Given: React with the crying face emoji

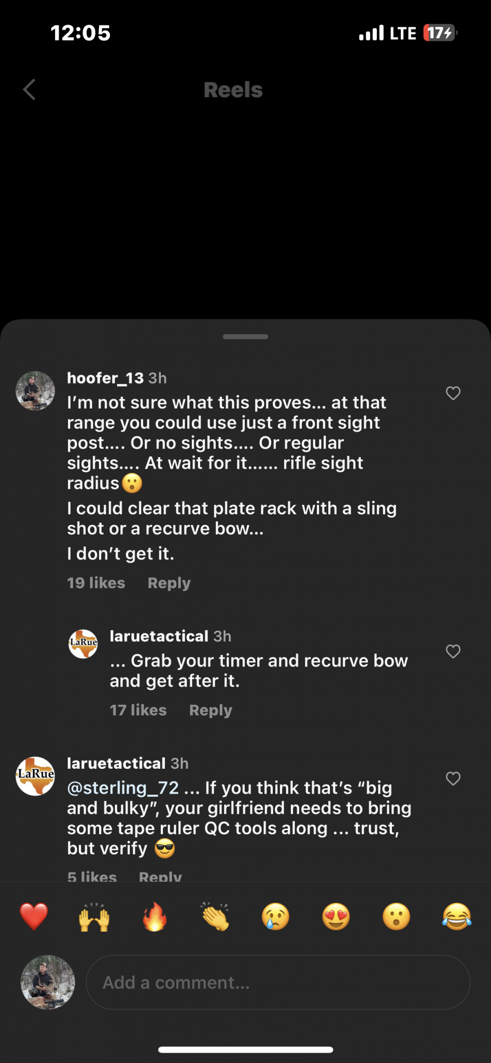Looking at the screenshot, I should [275, 917].
